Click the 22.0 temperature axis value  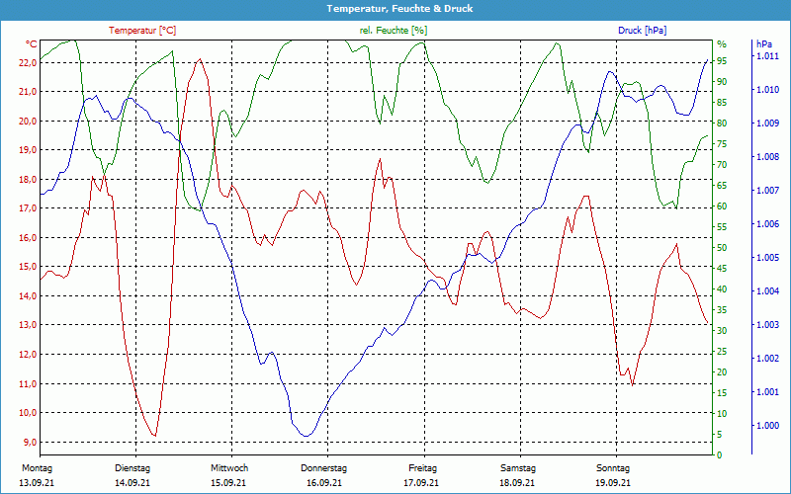point(27,62)
